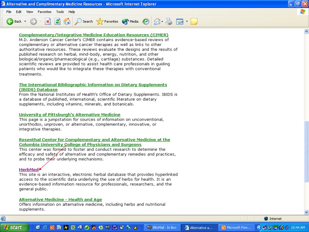The image size is (309, 232).
Task: Stop loading the page
Action: [48, 21]
